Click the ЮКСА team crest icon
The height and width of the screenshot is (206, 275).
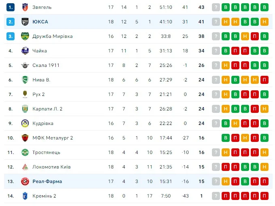(x=25, y=22)
